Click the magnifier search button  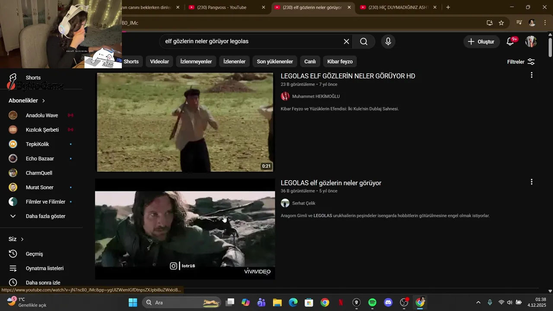click(x=364, y=41)
